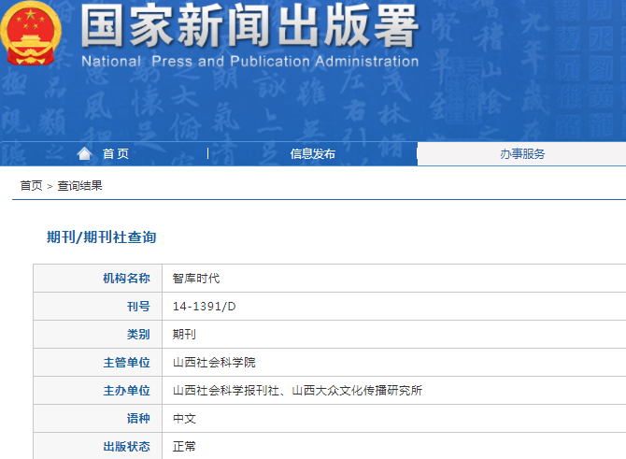This screenshot has width=626, height=459.
Task: Click the 主办单位 sponsor organizations value
Action: pyautogui.click(x=297, y=391)
